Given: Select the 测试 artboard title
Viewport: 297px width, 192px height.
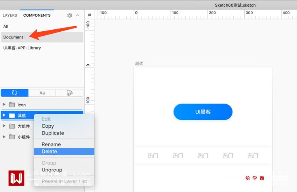Looking at the screenshot, I should click(139, 63).
